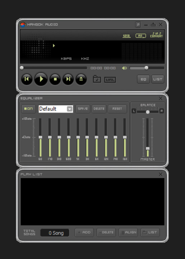This screenshot has width=185, height=259.
Task: Click the P button in title bar
Action: click(138, 25)
